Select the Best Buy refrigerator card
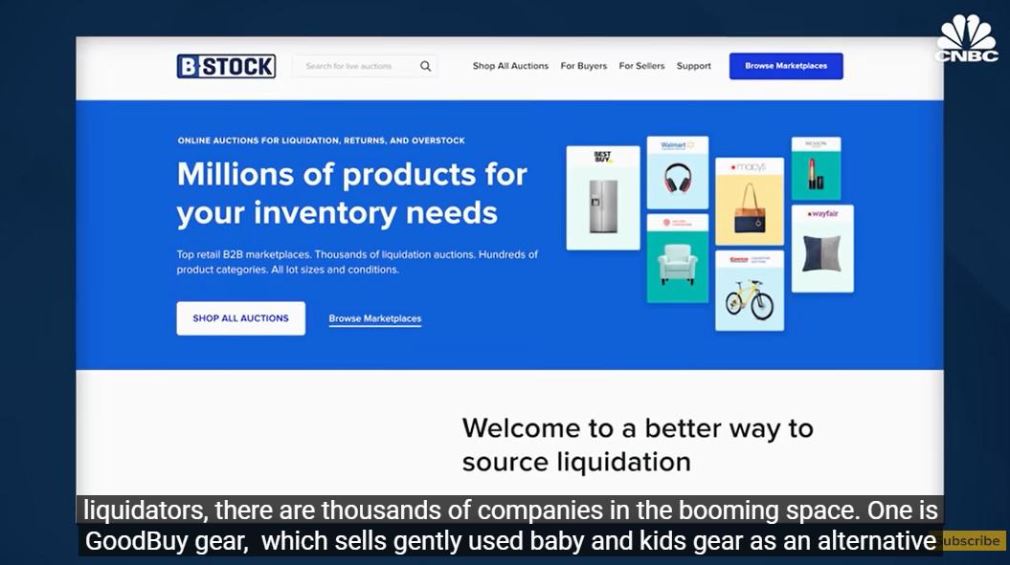Viewport: 1010px width, 565px height. 603,198
